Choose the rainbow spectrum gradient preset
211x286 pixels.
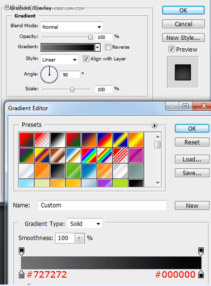89,155
